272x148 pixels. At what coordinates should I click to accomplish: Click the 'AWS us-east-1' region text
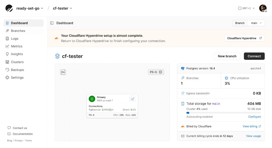tap(105, 100)
